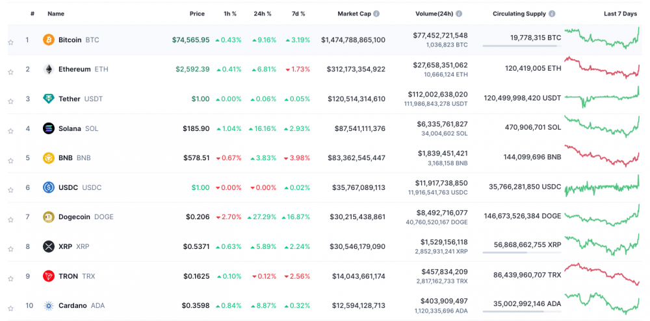This screenshot has height=321, width=650.
Task: Sort by the 7d % column header
Action: coord(298,14)
